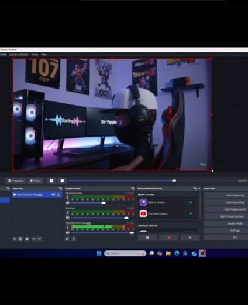Click the preview canvas video source
The width and height of the screenshot is (248, 305).
[112, 114]
